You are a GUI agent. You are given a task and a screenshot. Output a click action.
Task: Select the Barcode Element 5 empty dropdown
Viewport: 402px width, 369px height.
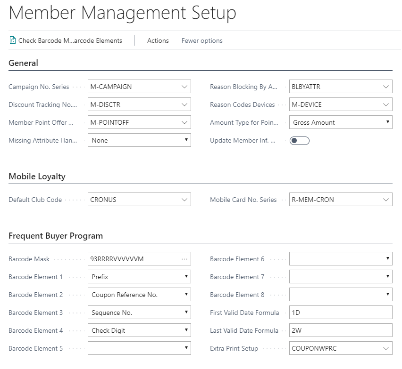coord(139,348)
